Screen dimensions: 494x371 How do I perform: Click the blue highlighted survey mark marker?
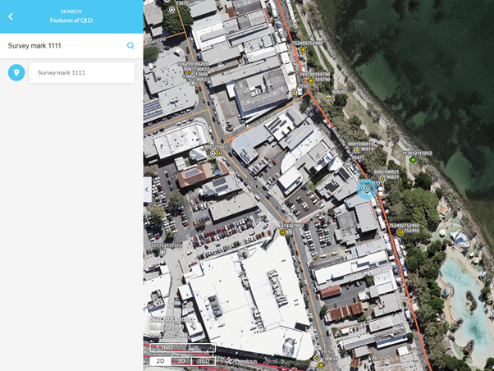(367, 190)
